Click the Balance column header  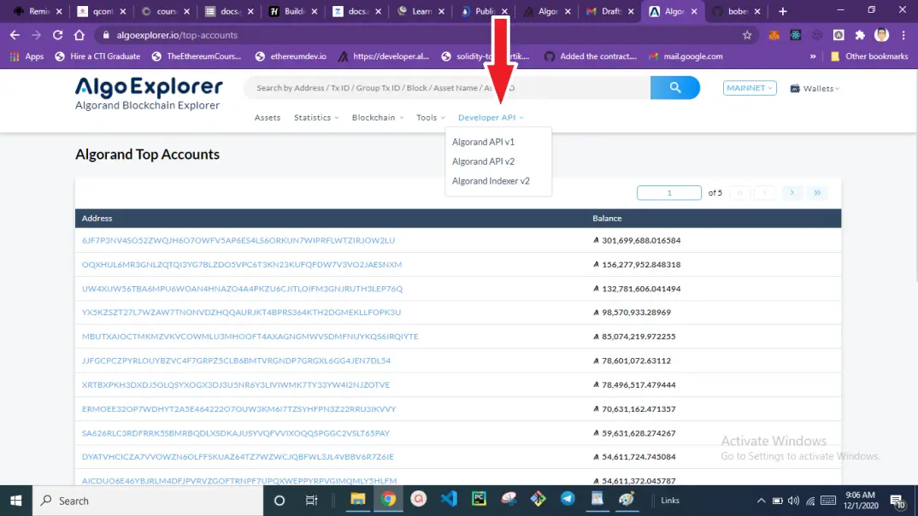coord(607,218)
